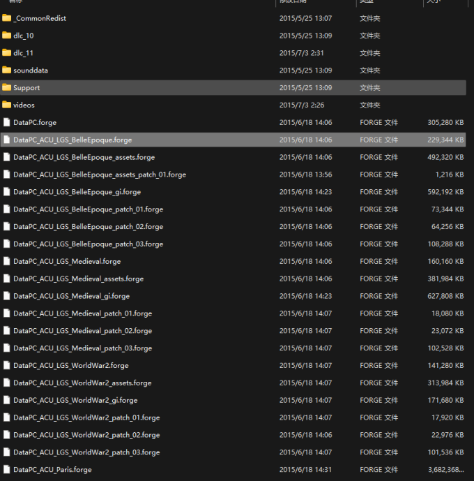Select the videos folder name
Image resolution: width=474 pixels, height=481 pixels.
point(24,105)
